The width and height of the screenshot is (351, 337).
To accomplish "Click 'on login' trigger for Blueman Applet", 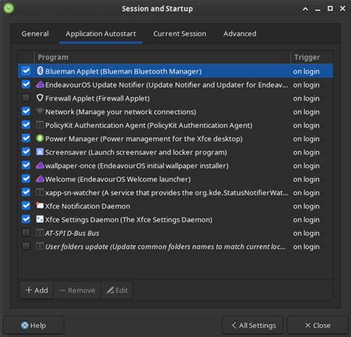I will click(x=306, y=71).
